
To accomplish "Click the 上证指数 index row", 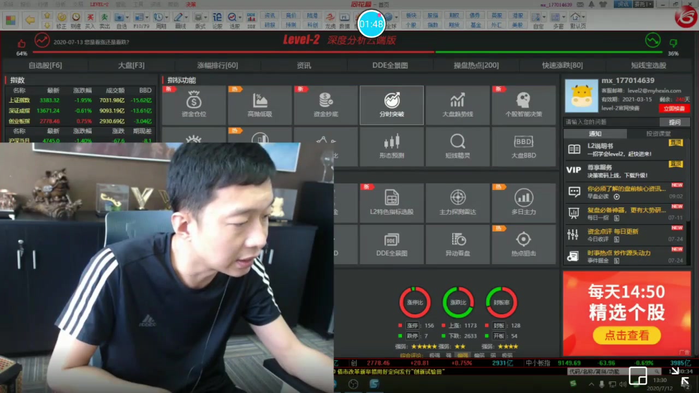I will tap(80, 100).
